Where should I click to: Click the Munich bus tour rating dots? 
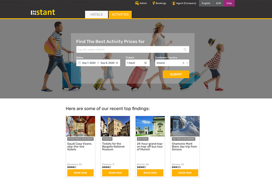tap(141, 167)
